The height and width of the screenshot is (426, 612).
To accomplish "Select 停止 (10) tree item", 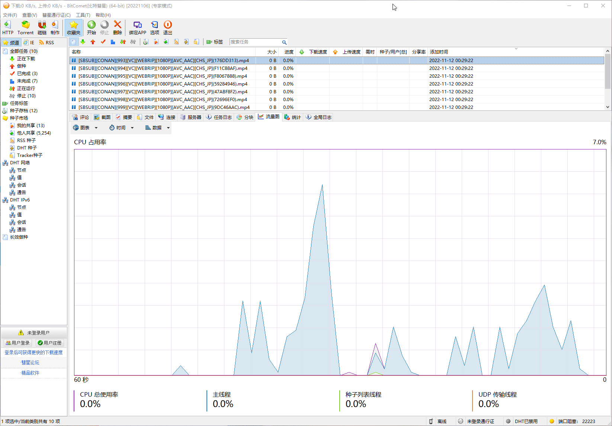I will coord(26,96).
